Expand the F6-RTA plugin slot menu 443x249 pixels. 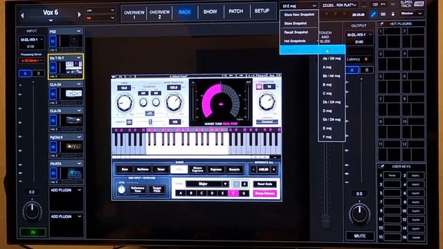pos(79,163)
